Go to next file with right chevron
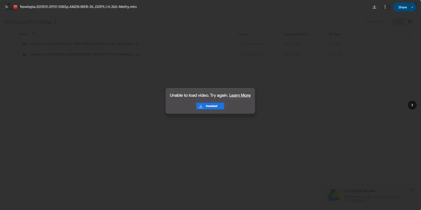The image size is (421, 210). click(x=412, y=105)
